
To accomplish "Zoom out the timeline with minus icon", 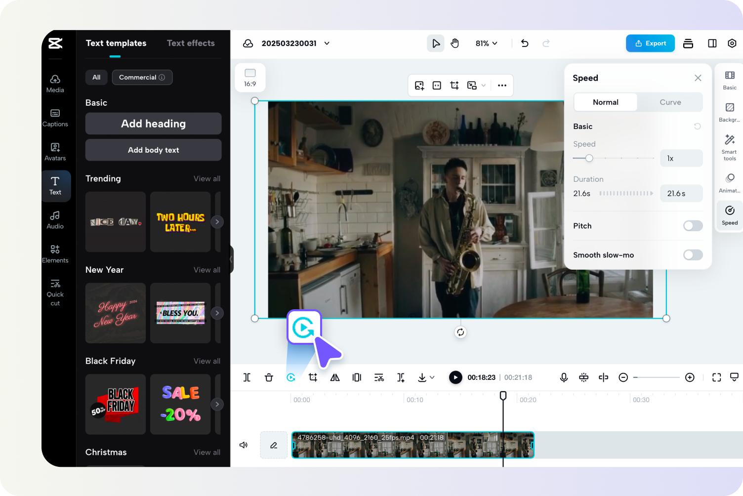I will pyautogui.click(x=623, y=377).
